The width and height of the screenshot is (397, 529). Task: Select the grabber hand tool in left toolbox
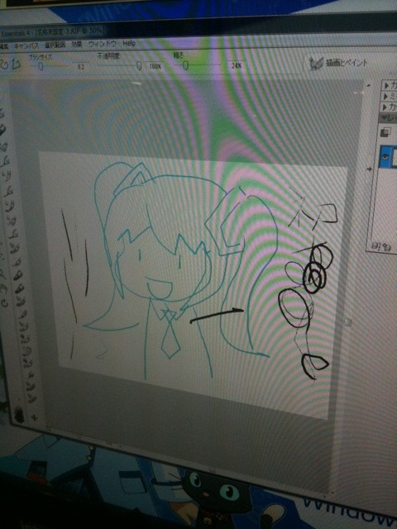click(x=3, y=287)
